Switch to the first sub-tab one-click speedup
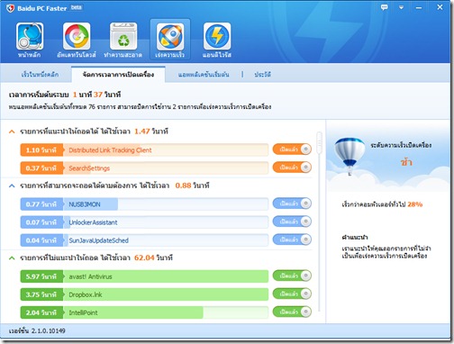This screenshot has width=454, height=344. tap(40, 75)
